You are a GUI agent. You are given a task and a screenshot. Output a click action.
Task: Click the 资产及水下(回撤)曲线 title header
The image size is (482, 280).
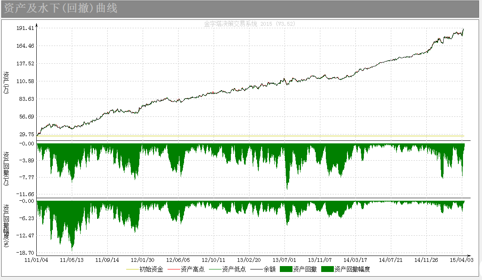(x=61, y=8)
